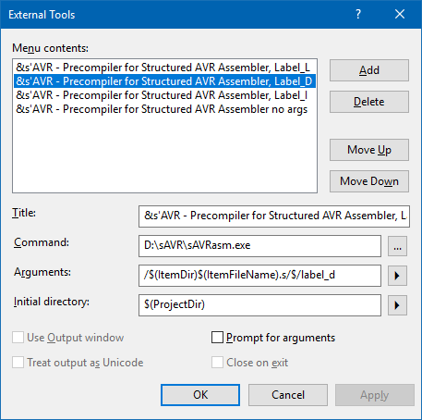422x420 pixels.
Task: Enable Prompt for arguments checkbox
Action: click(x=217, y=338)
